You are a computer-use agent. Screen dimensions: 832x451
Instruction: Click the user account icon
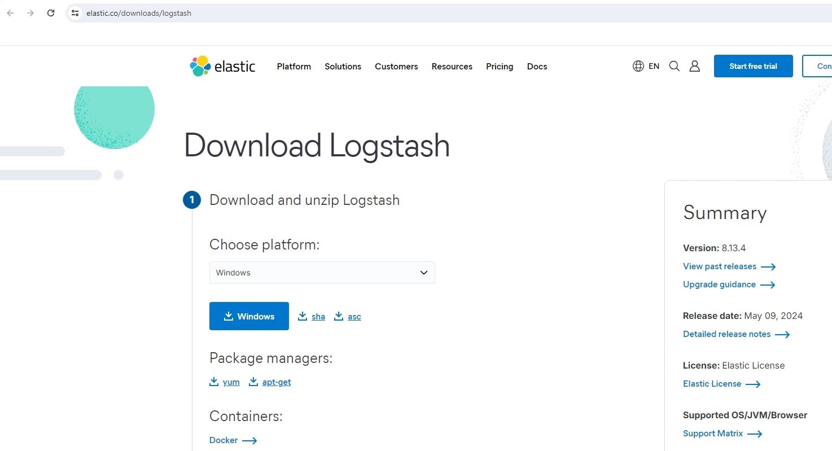tap(695, 66)
